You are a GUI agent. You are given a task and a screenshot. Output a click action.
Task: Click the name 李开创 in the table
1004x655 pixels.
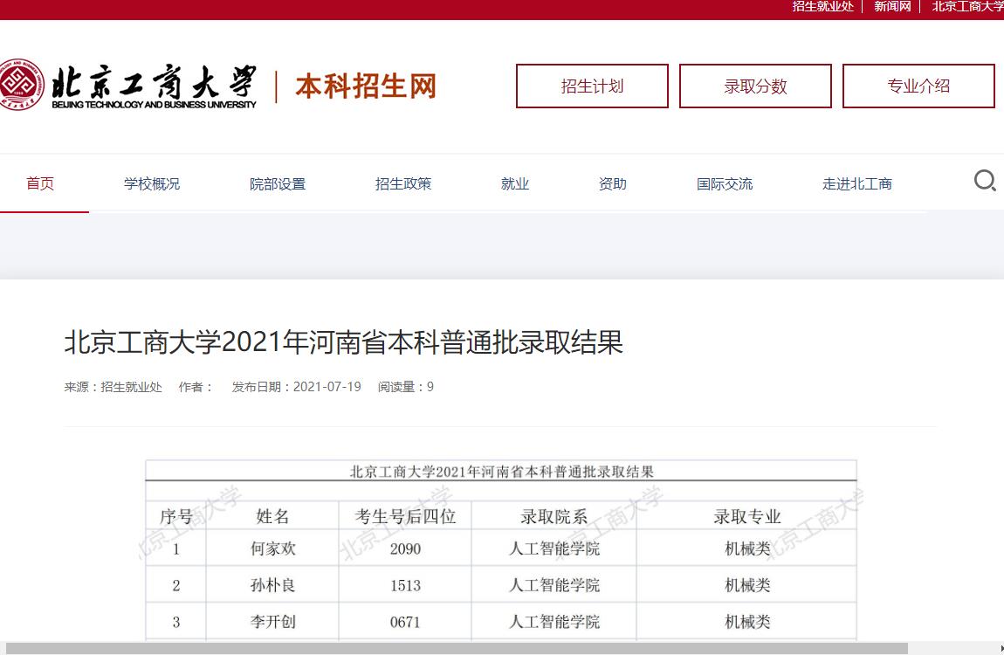tap(272, 622)
